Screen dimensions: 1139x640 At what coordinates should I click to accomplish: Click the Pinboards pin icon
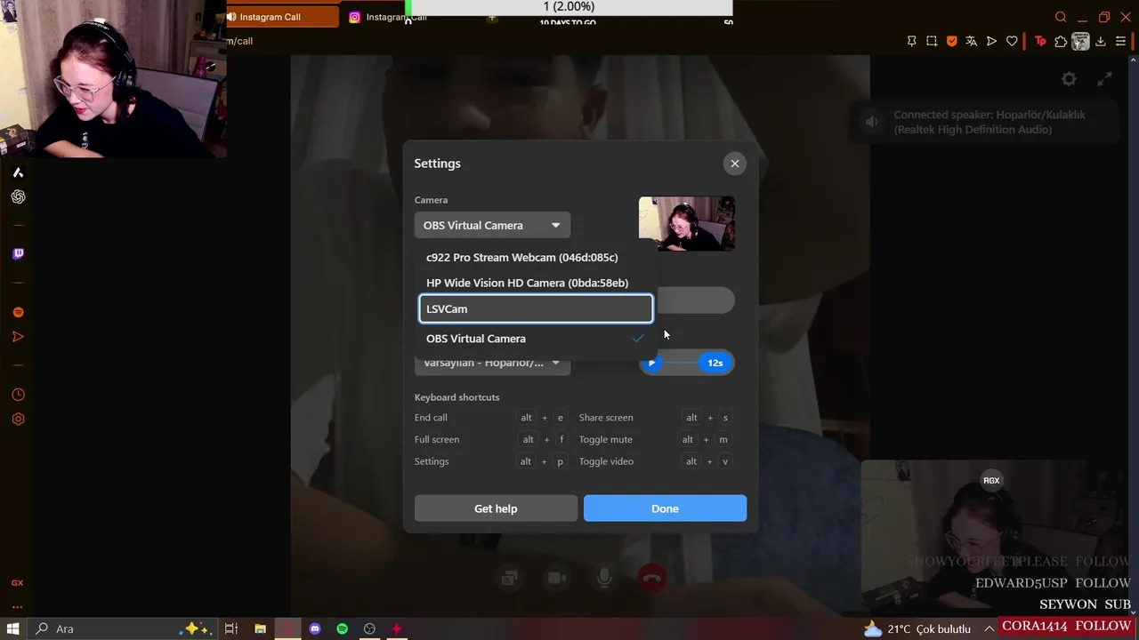[x=912, y=41]
